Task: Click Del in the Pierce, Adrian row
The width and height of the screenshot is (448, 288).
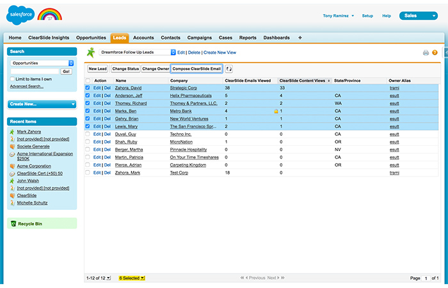Action: pyautogui.click(x=107, y=165)
